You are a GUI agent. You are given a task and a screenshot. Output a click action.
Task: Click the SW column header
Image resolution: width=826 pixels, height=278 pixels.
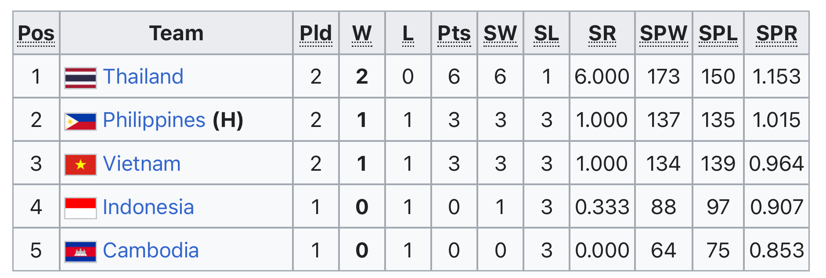pos(500,34)
